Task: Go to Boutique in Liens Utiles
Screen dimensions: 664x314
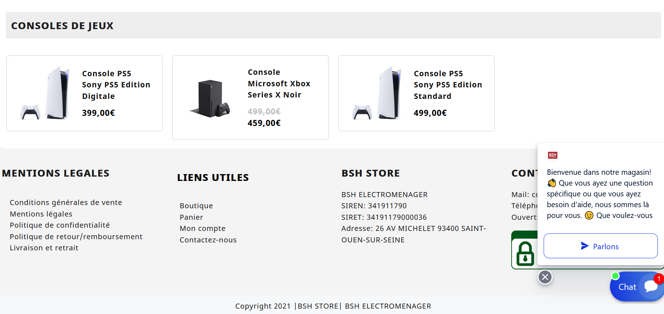Action: (196, 206)
